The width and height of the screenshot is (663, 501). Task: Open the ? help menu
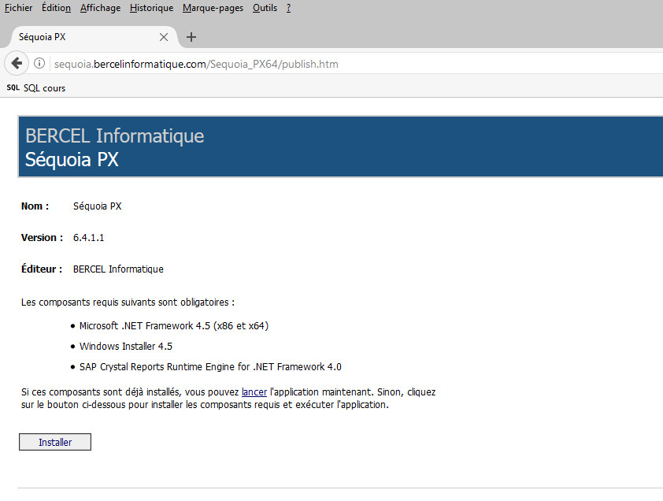pos(287,7)
